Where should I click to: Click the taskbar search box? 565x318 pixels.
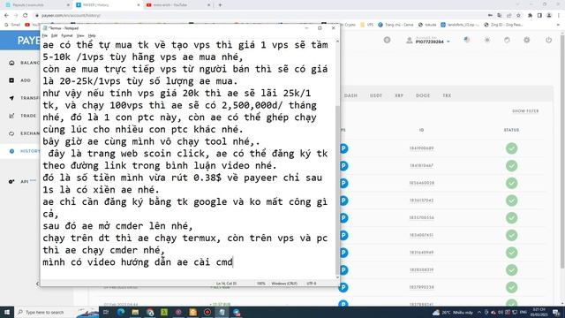pyautogui.click(x=57, y=312)
